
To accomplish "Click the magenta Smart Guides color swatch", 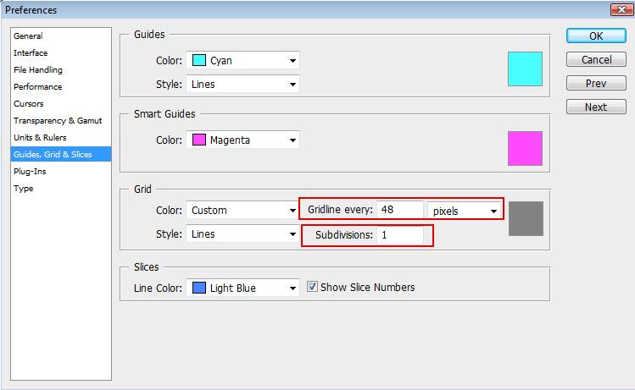I will point(525,148).
